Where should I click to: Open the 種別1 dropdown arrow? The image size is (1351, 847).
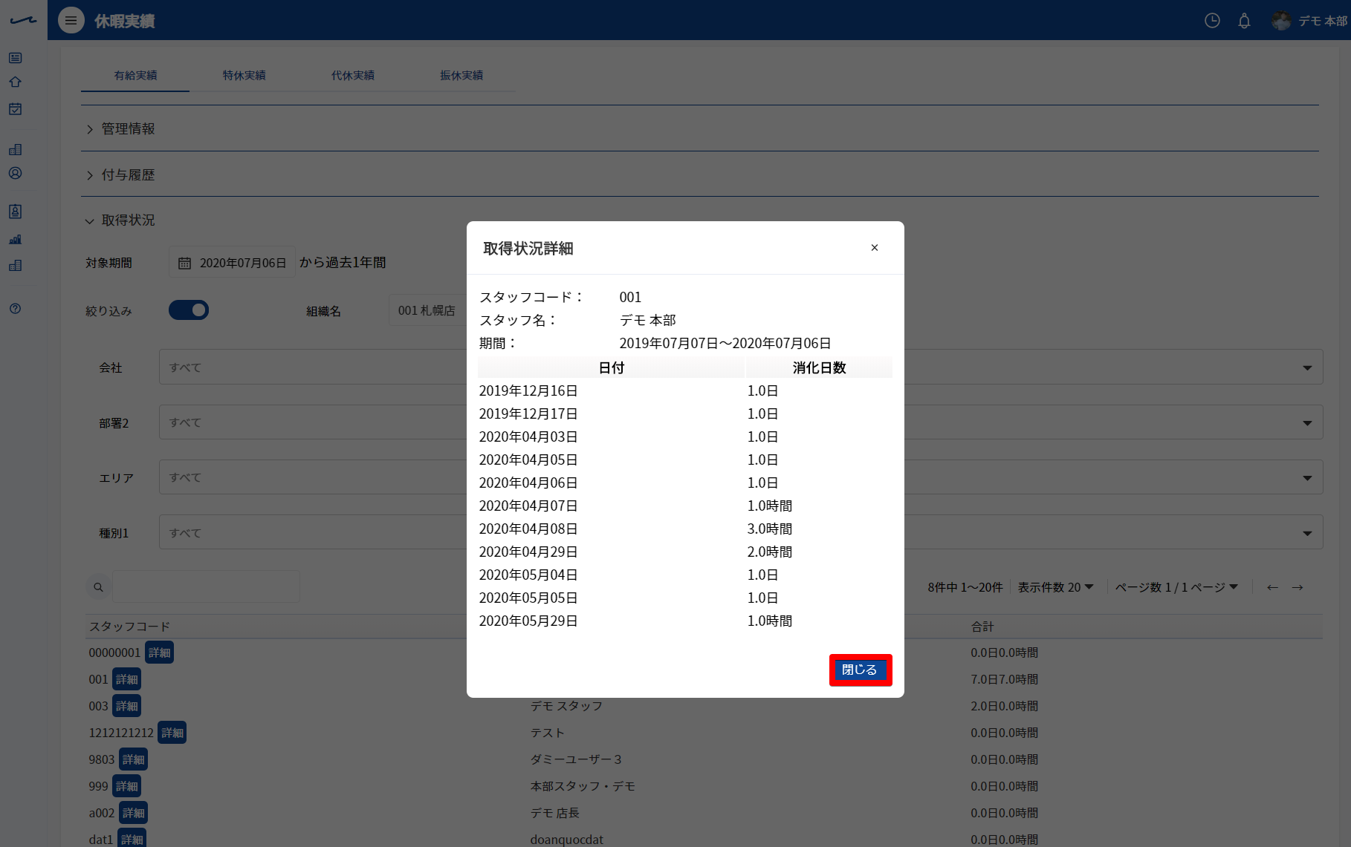pyautogui.click(x=1307, y=533)
